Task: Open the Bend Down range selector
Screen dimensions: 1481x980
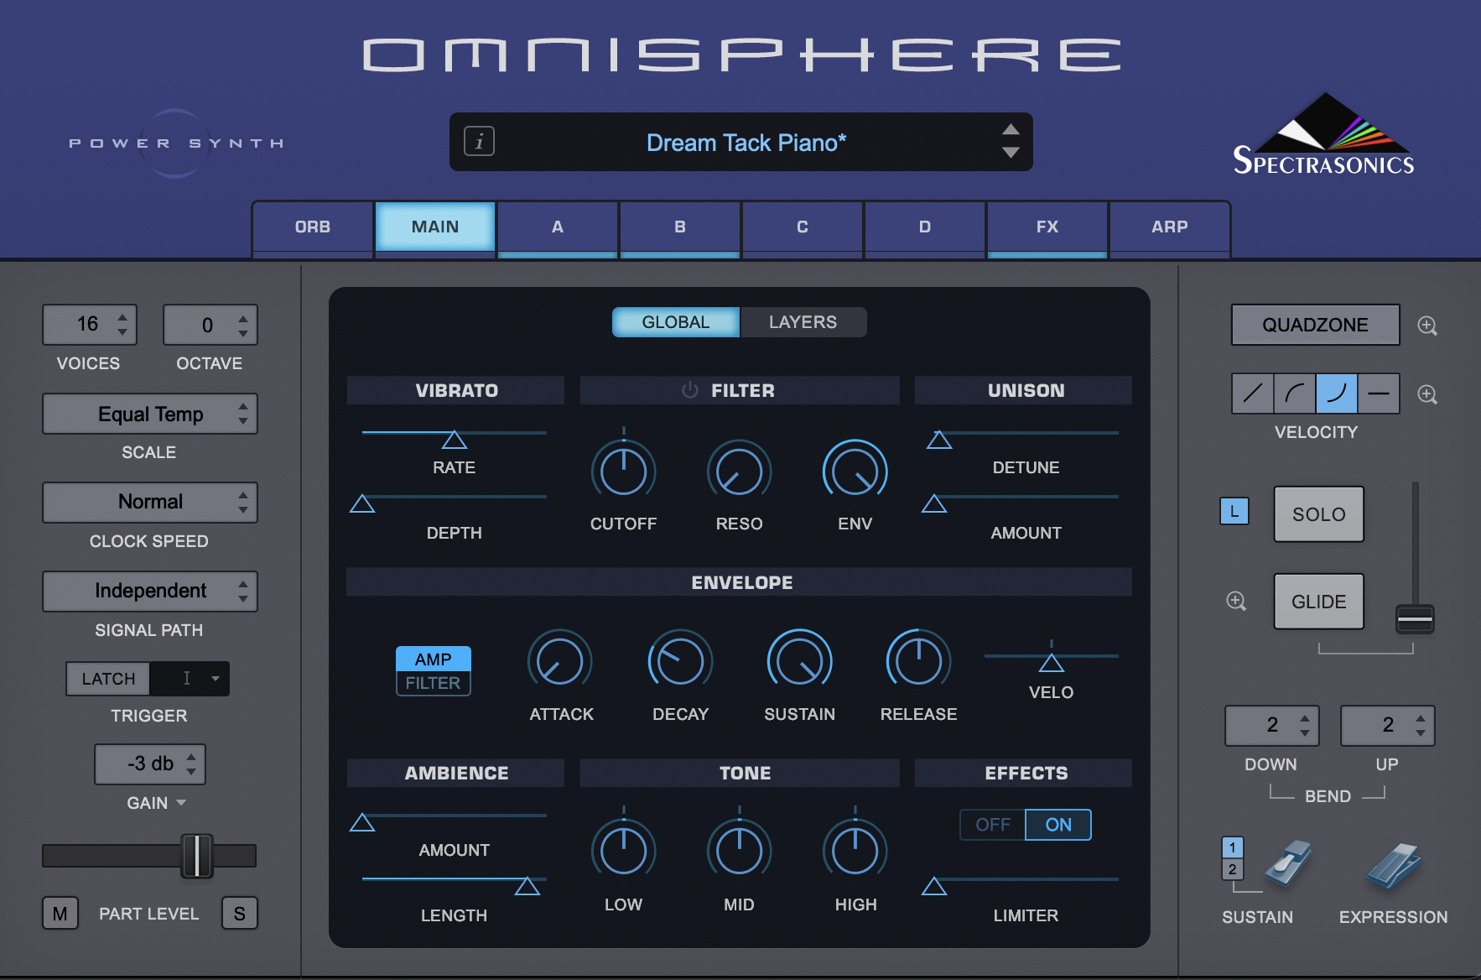Action: tap(1272, 725)
